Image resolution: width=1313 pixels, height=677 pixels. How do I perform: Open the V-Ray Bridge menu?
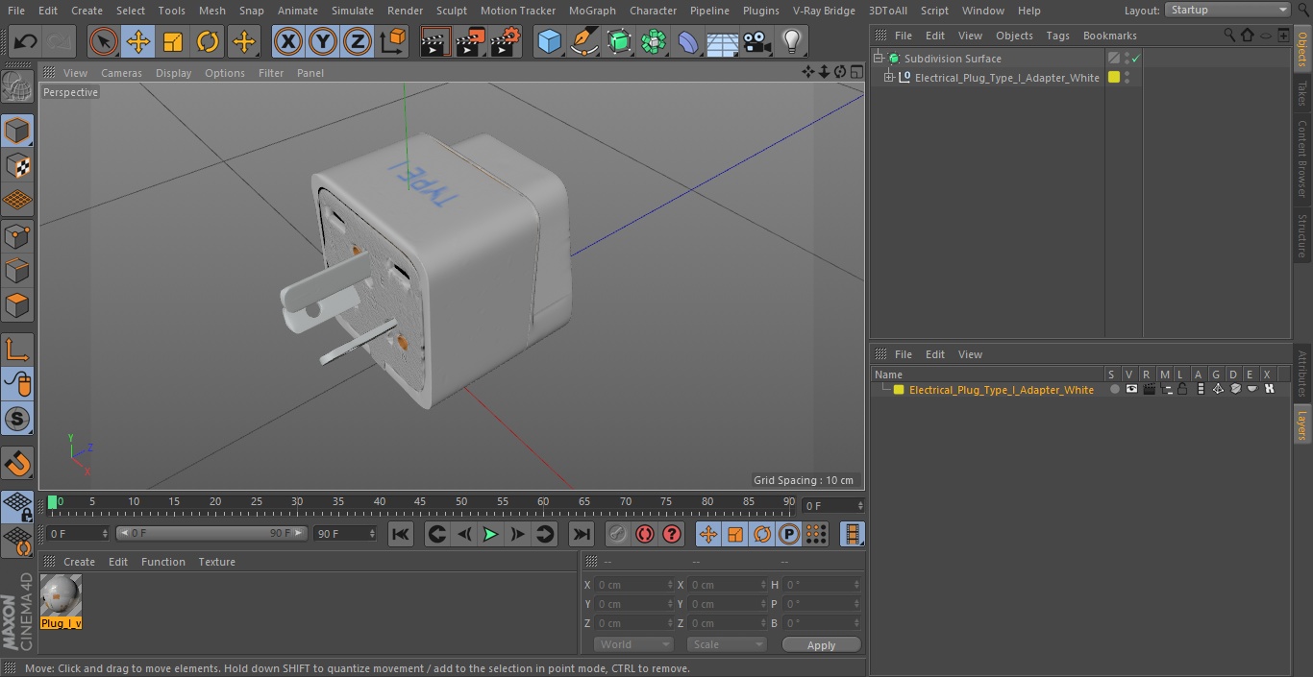pyautogui.click(x=824, y=11)
